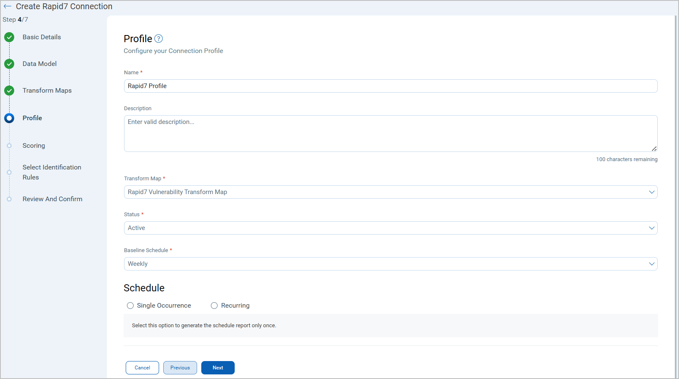Select the Recurring radio button
Image resolution: width=679 pixels, height=379 pixels.
[x=214, y=306]
